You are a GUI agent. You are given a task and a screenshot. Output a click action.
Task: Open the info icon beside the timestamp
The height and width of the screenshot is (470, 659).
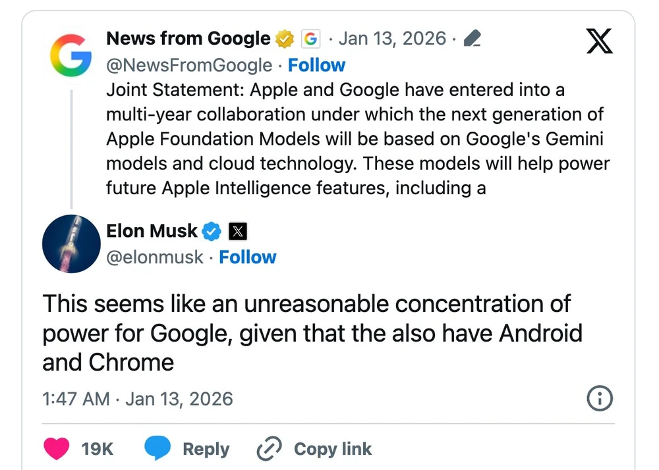599,398
